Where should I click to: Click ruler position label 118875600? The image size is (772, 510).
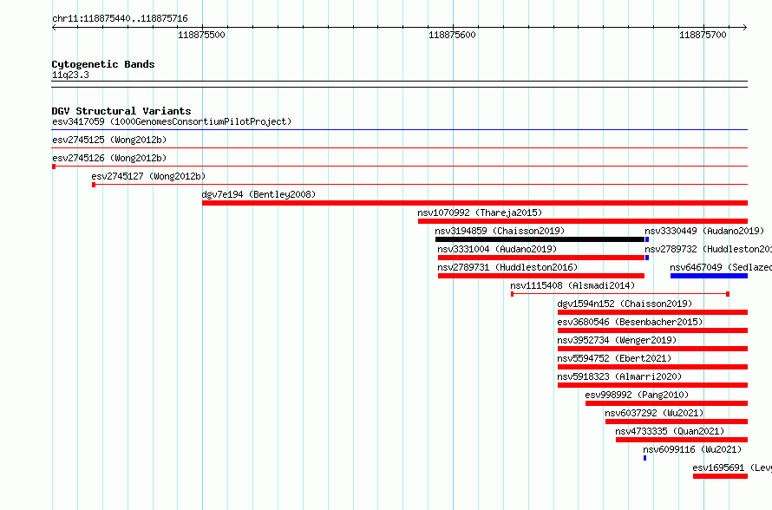452,35
